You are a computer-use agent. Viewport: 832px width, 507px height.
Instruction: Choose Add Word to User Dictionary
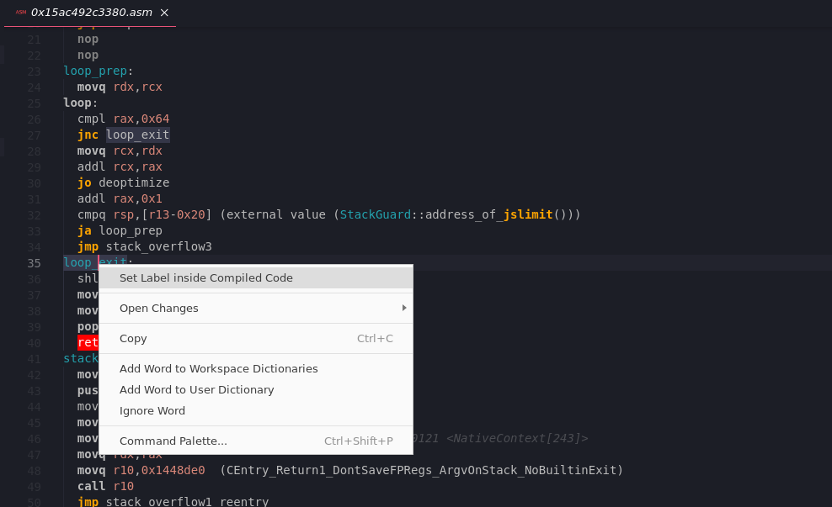[x=256, y=390]
